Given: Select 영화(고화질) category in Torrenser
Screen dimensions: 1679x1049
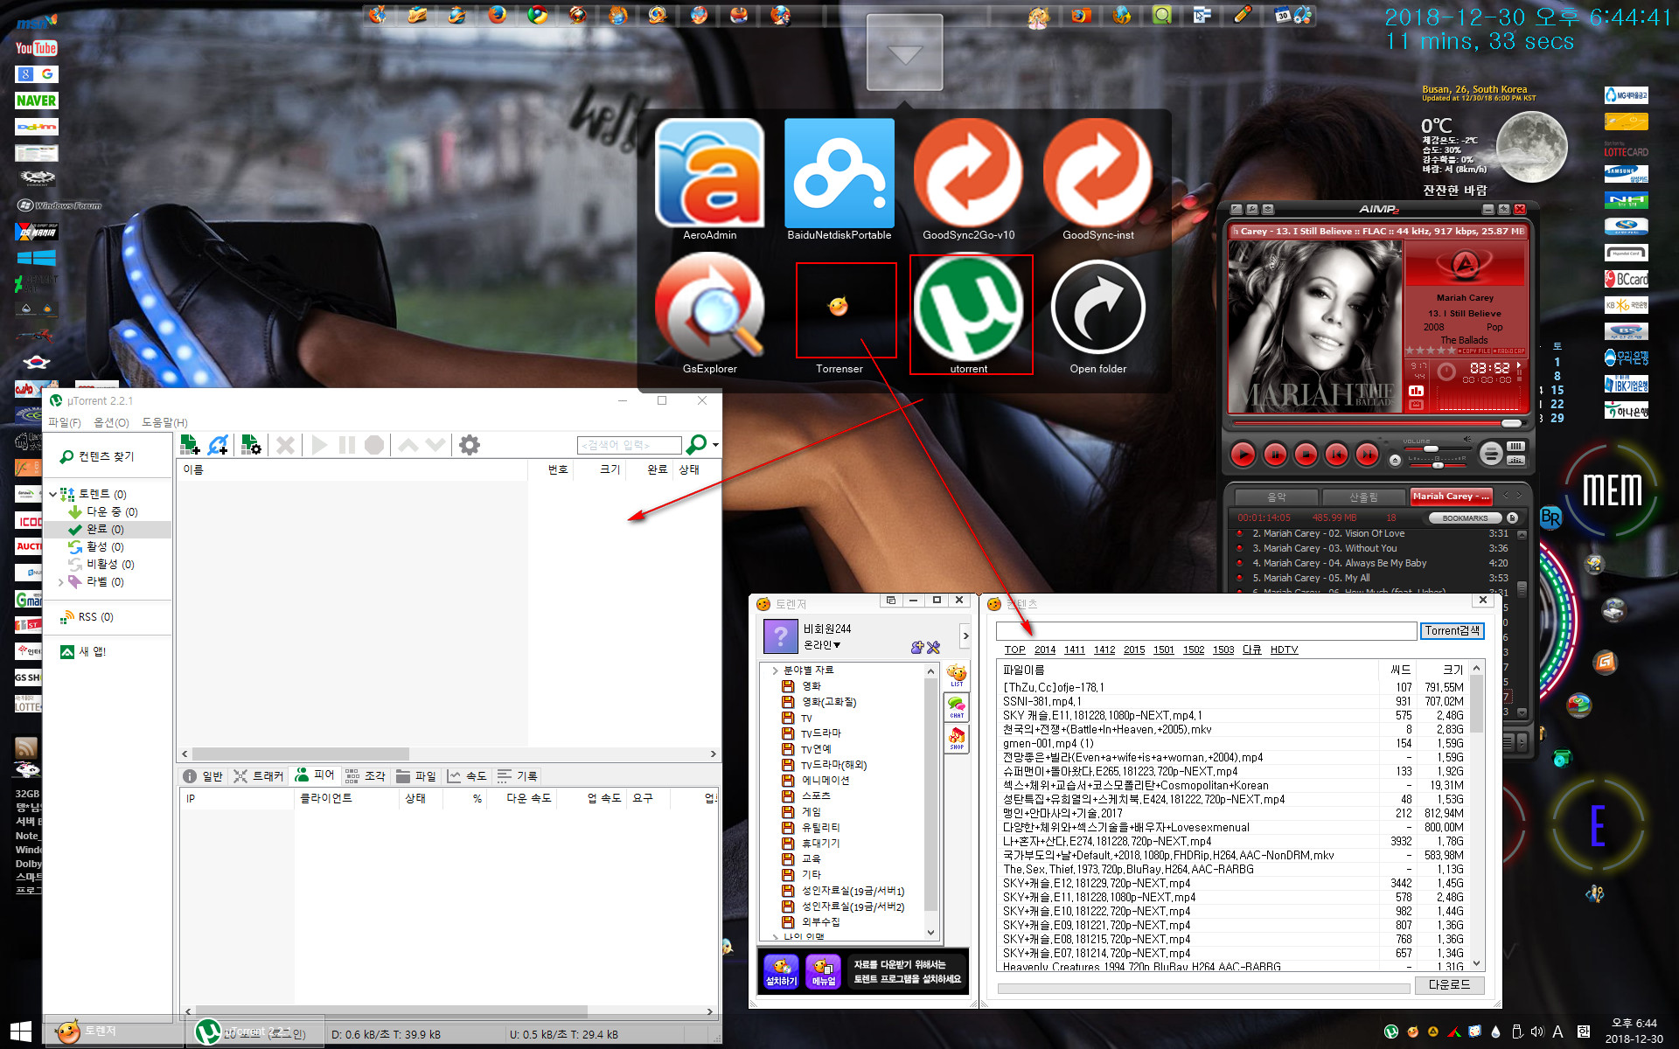Looking at the screenshot, I should (x=829, y=702).
